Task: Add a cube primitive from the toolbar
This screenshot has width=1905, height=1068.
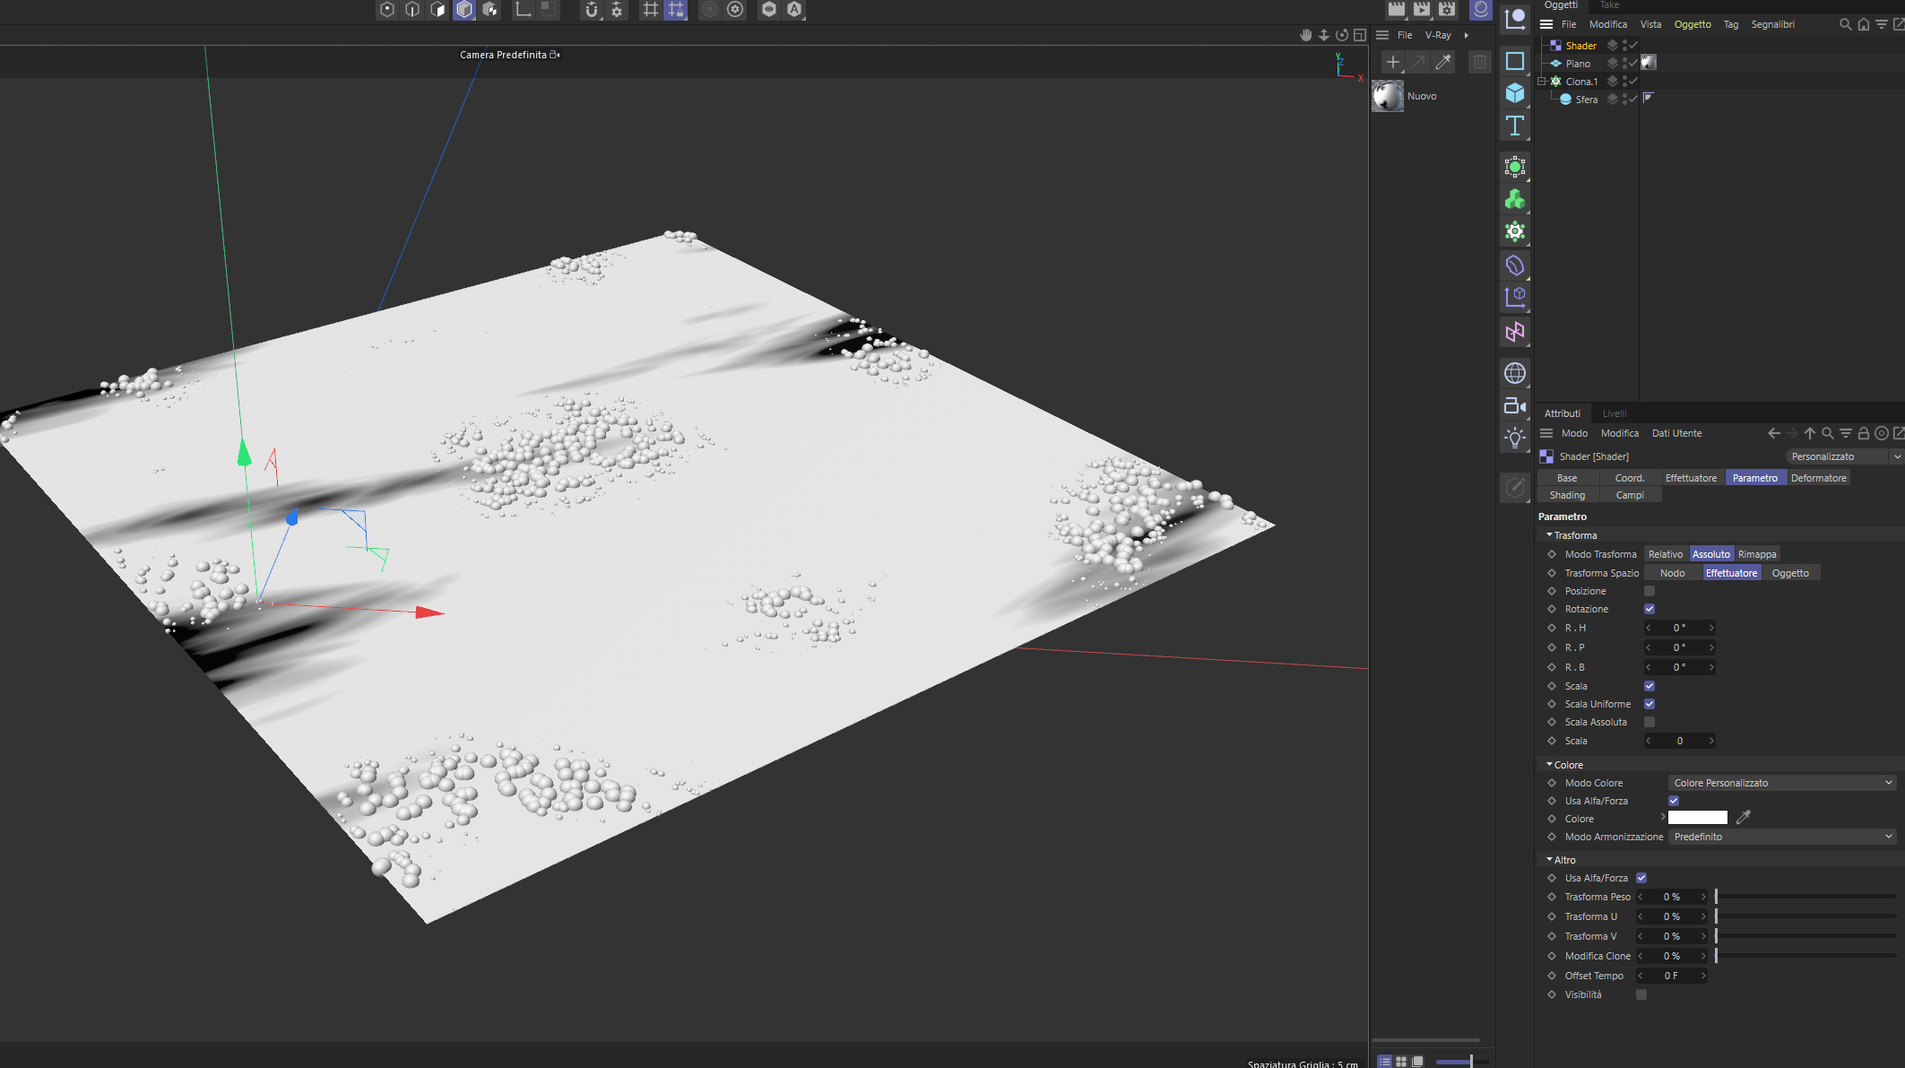Action: point(1514,93)
